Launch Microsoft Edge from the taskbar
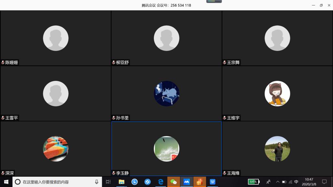Image resolution: width=333 pixels, height=187 pixels. [161, 182]
